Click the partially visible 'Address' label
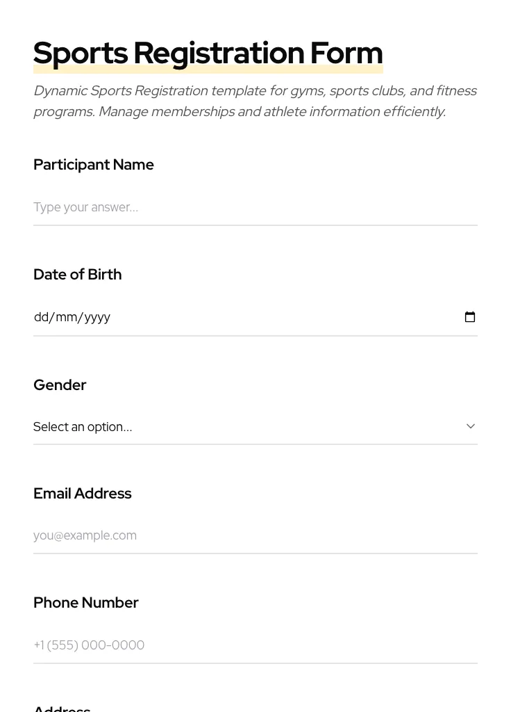This screenshot has height=712, width=511. pyautogui.click(x=62, y=708)
